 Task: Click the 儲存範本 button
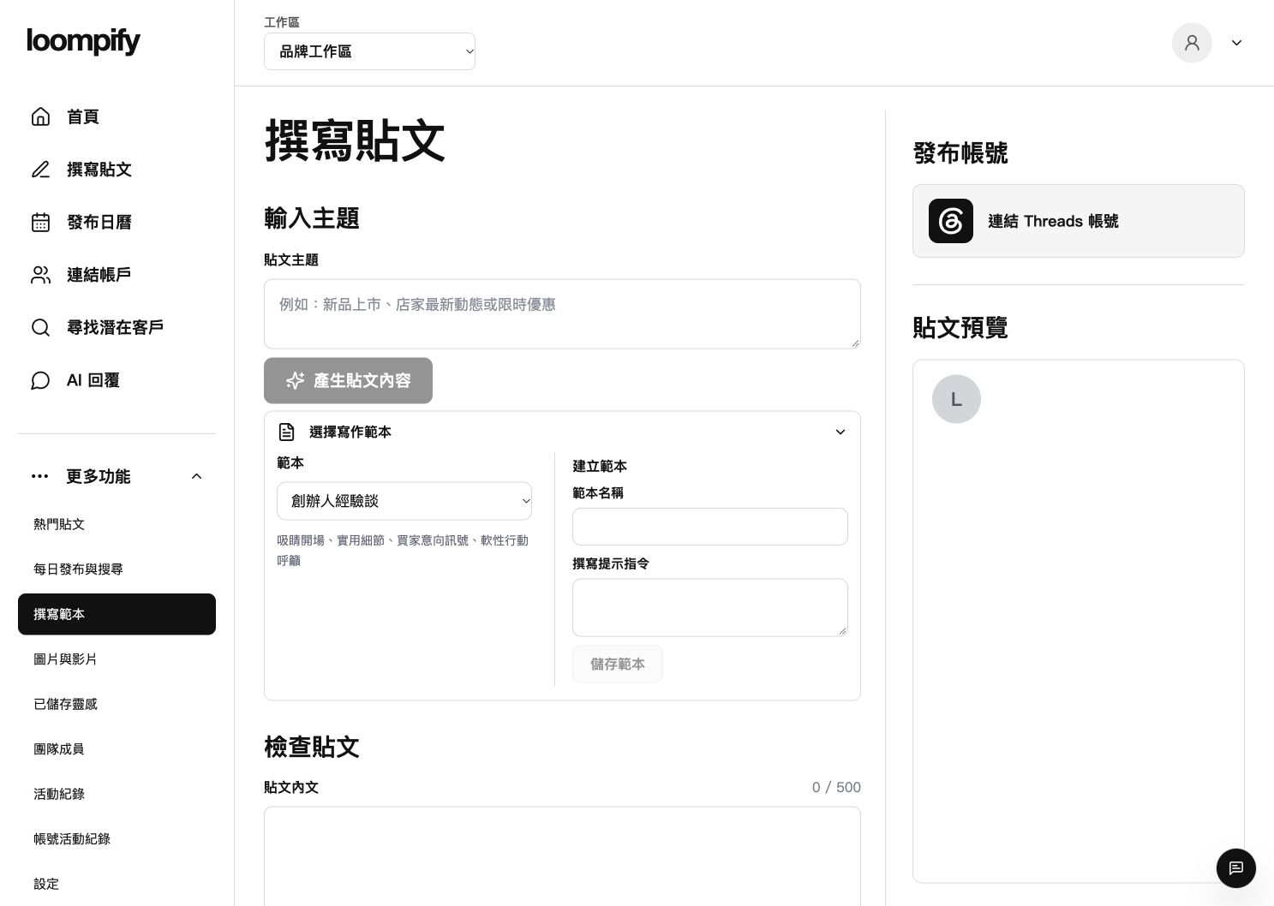tap(618, 664)
